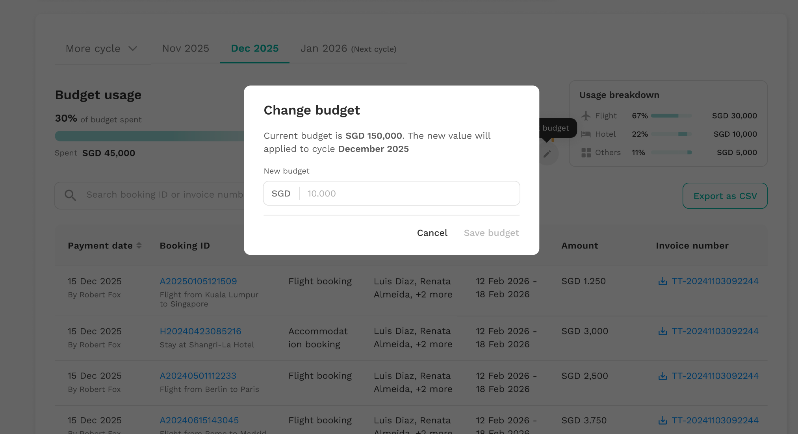This screenshot has width=798, height=434.
Task: Click the SGD 2,500 amount cell
Action: click(x=585, y=376)
